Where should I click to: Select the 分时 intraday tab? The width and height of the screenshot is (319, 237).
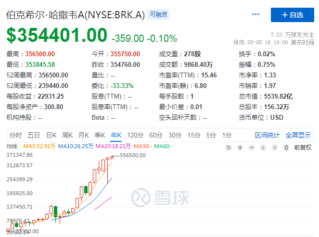click(15, 135)
